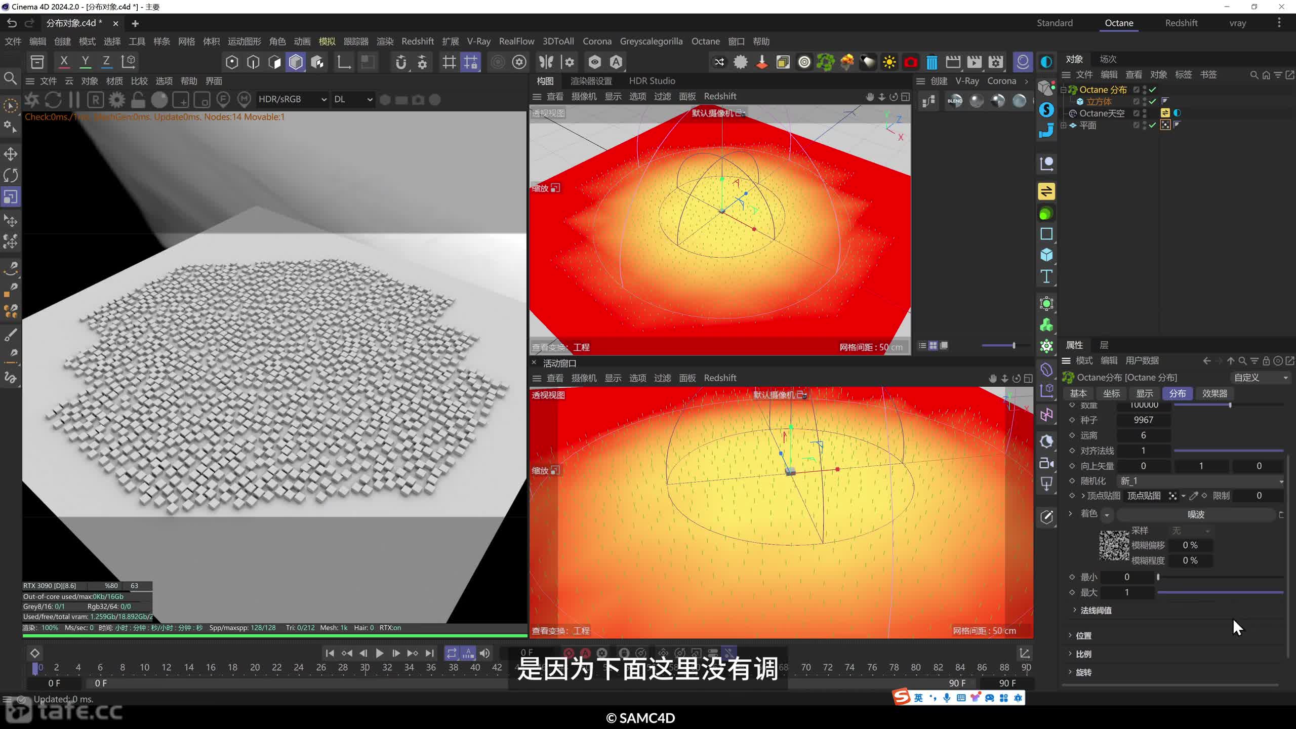This screenshot has width=1296, height=729.
Task: Open the DL kernel dropdown
Action: 353,99
